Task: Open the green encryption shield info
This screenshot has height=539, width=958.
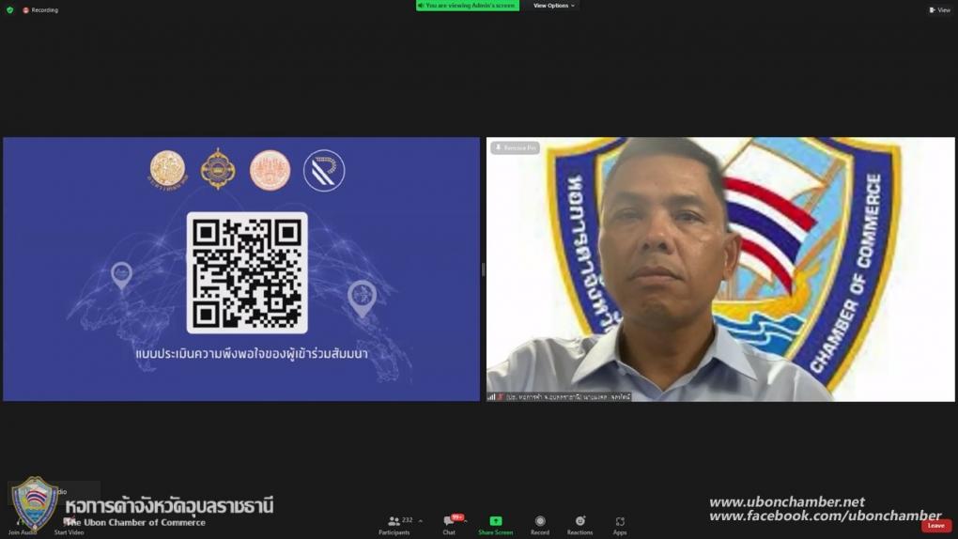Action: [9, 9]
